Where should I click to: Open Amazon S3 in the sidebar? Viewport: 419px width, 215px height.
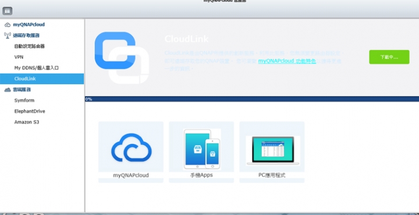coord(27,122)
